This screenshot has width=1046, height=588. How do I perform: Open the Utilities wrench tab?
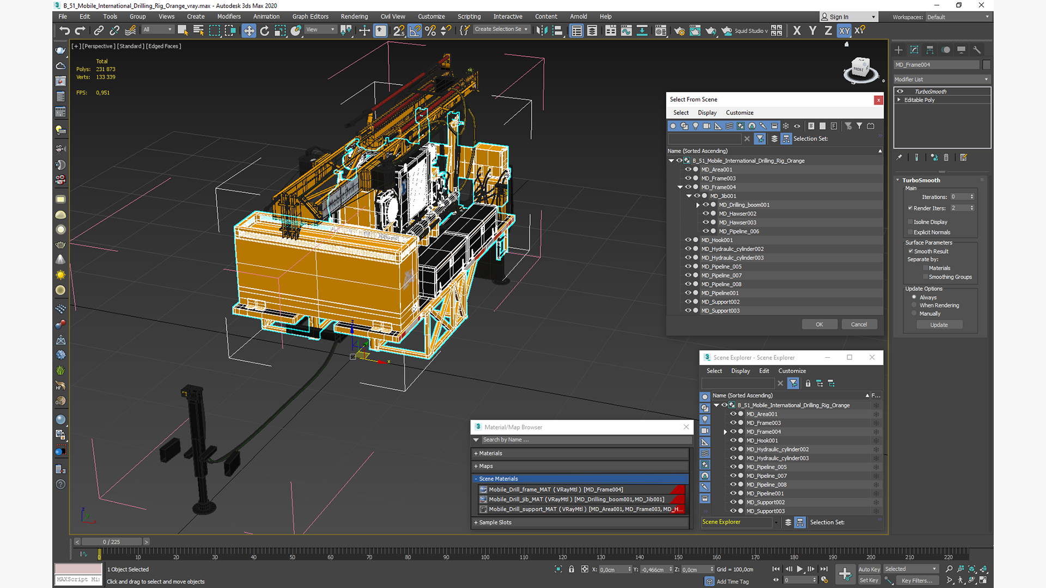(x=977, y=50)
